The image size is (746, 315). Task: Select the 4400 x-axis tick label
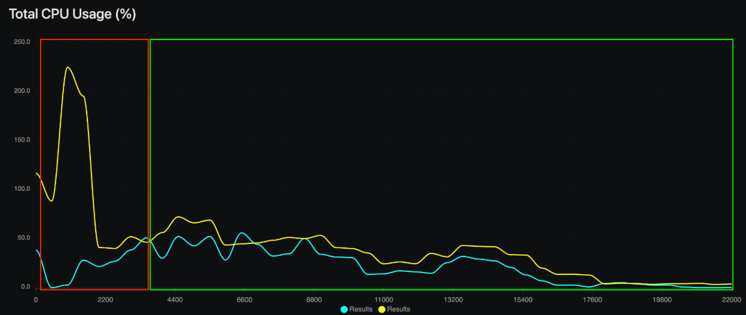pyautogui.click(x=175, y=299)
